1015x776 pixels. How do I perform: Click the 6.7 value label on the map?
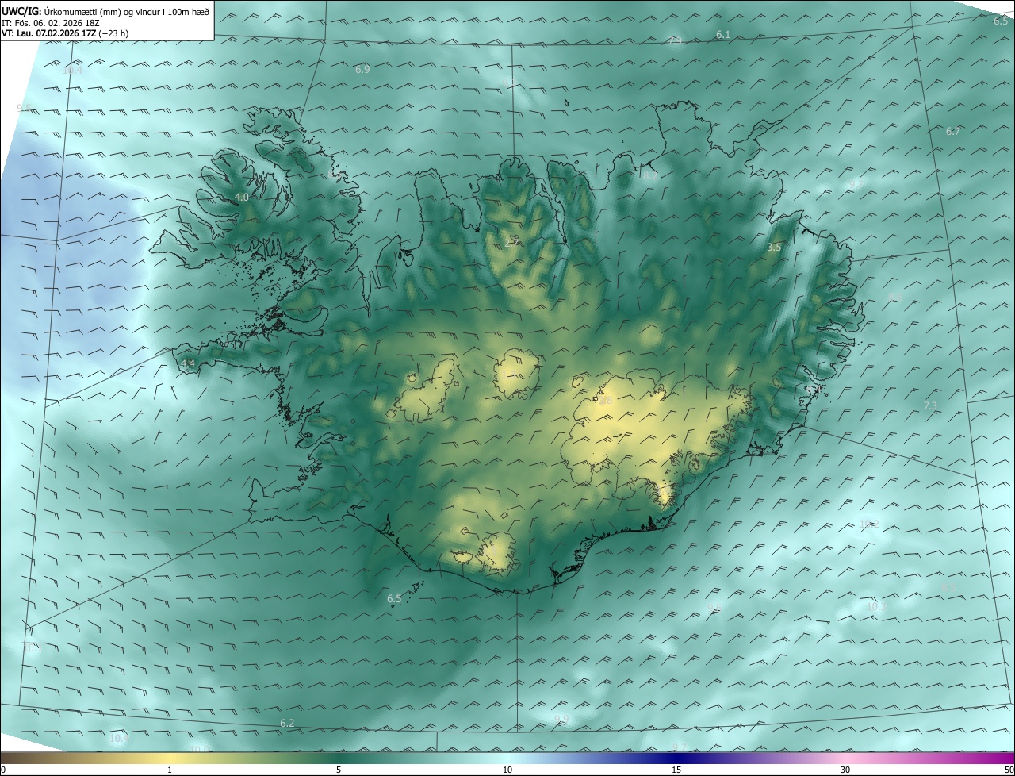click(x=953, y=132)
